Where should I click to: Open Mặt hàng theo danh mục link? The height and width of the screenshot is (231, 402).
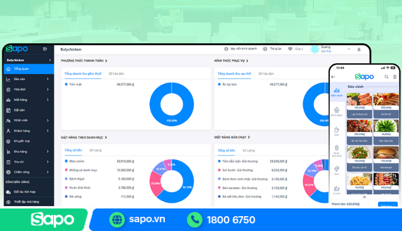pyautogui.click(x=84, y=137)
